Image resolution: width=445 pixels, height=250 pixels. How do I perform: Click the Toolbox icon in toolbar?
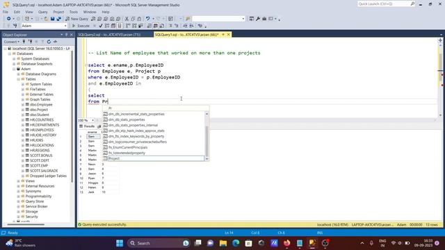click(x=264, y=19)
